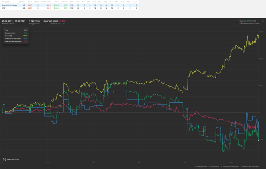
Task: Click the 'Активен 1ч 57м' active time text
Action: pos(8,24)
